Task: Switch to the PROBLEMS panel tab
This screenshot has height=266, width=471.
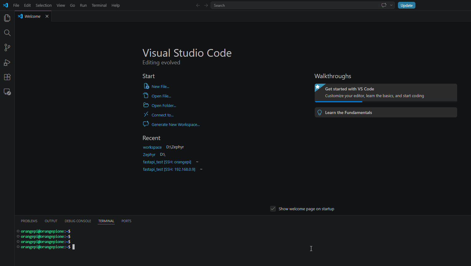Action: click(29, 221)
